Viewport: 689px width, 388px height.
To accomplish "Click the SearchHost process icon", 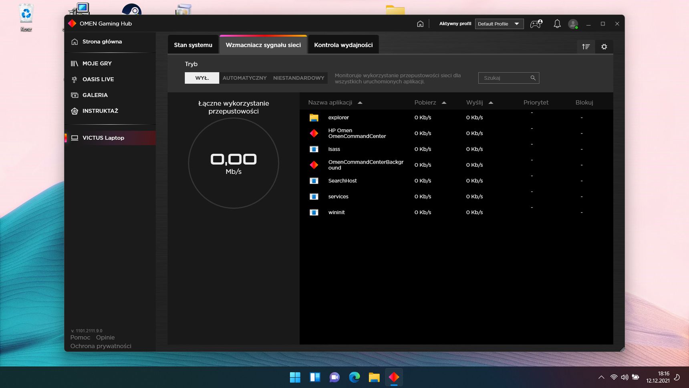I will tap(314, 181).
